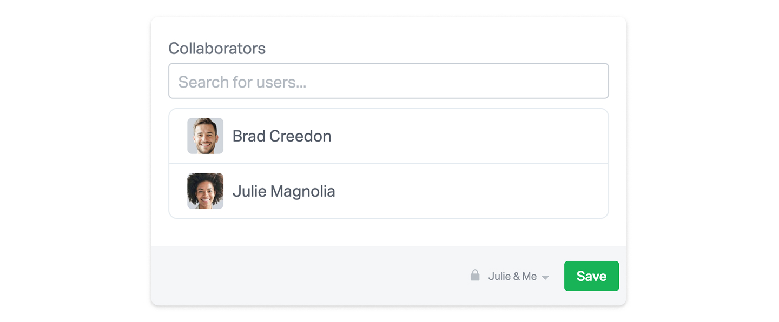Choose the Julie Magnolia collaborator row
779x322 pixels.
(x=388, y=191)
